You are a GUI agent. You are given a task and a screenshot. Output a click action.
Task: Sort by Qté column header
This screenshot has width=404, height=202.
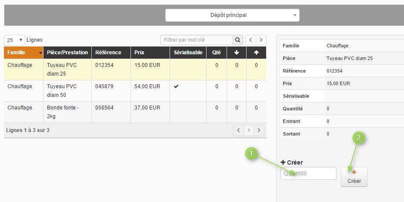click(x=217, y=53)
